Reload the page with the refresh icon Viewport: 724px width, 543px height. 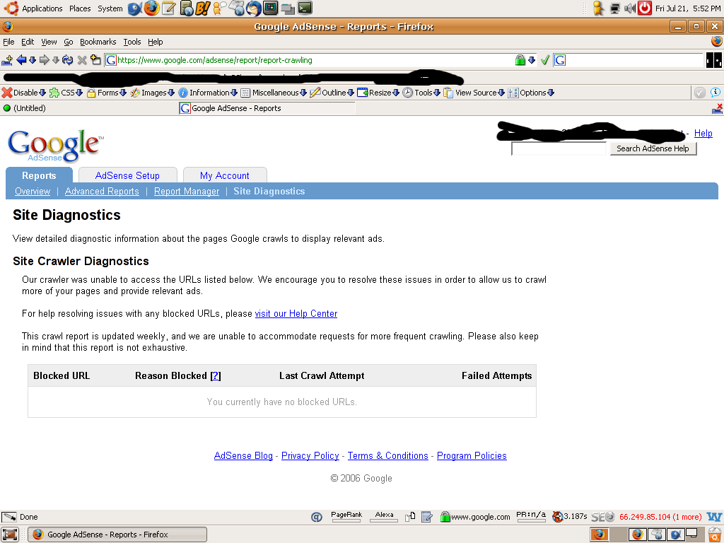(67, 60)
